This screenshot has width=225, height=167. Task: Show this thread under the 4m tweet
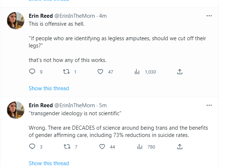49,88
